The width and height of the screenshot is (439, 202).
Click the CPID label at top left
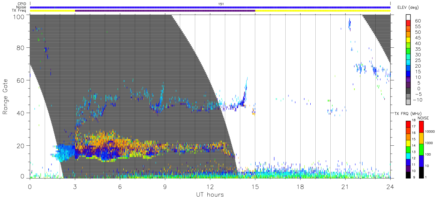click(x=22, y=4)
